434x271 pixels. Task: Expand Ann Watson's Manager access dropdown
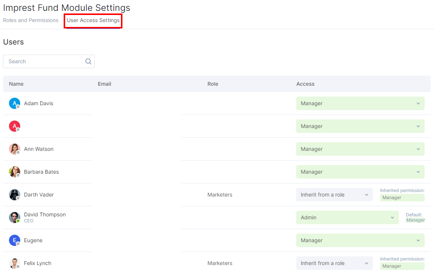(x=360, y=149)
